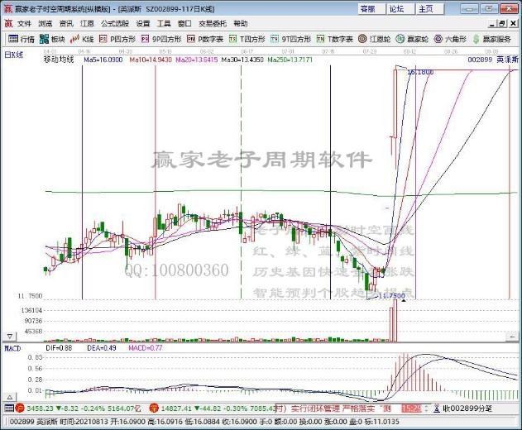The image size is (522, 430).
Task: Expand the volume panel down-triangle button
Action: (10, 337)
